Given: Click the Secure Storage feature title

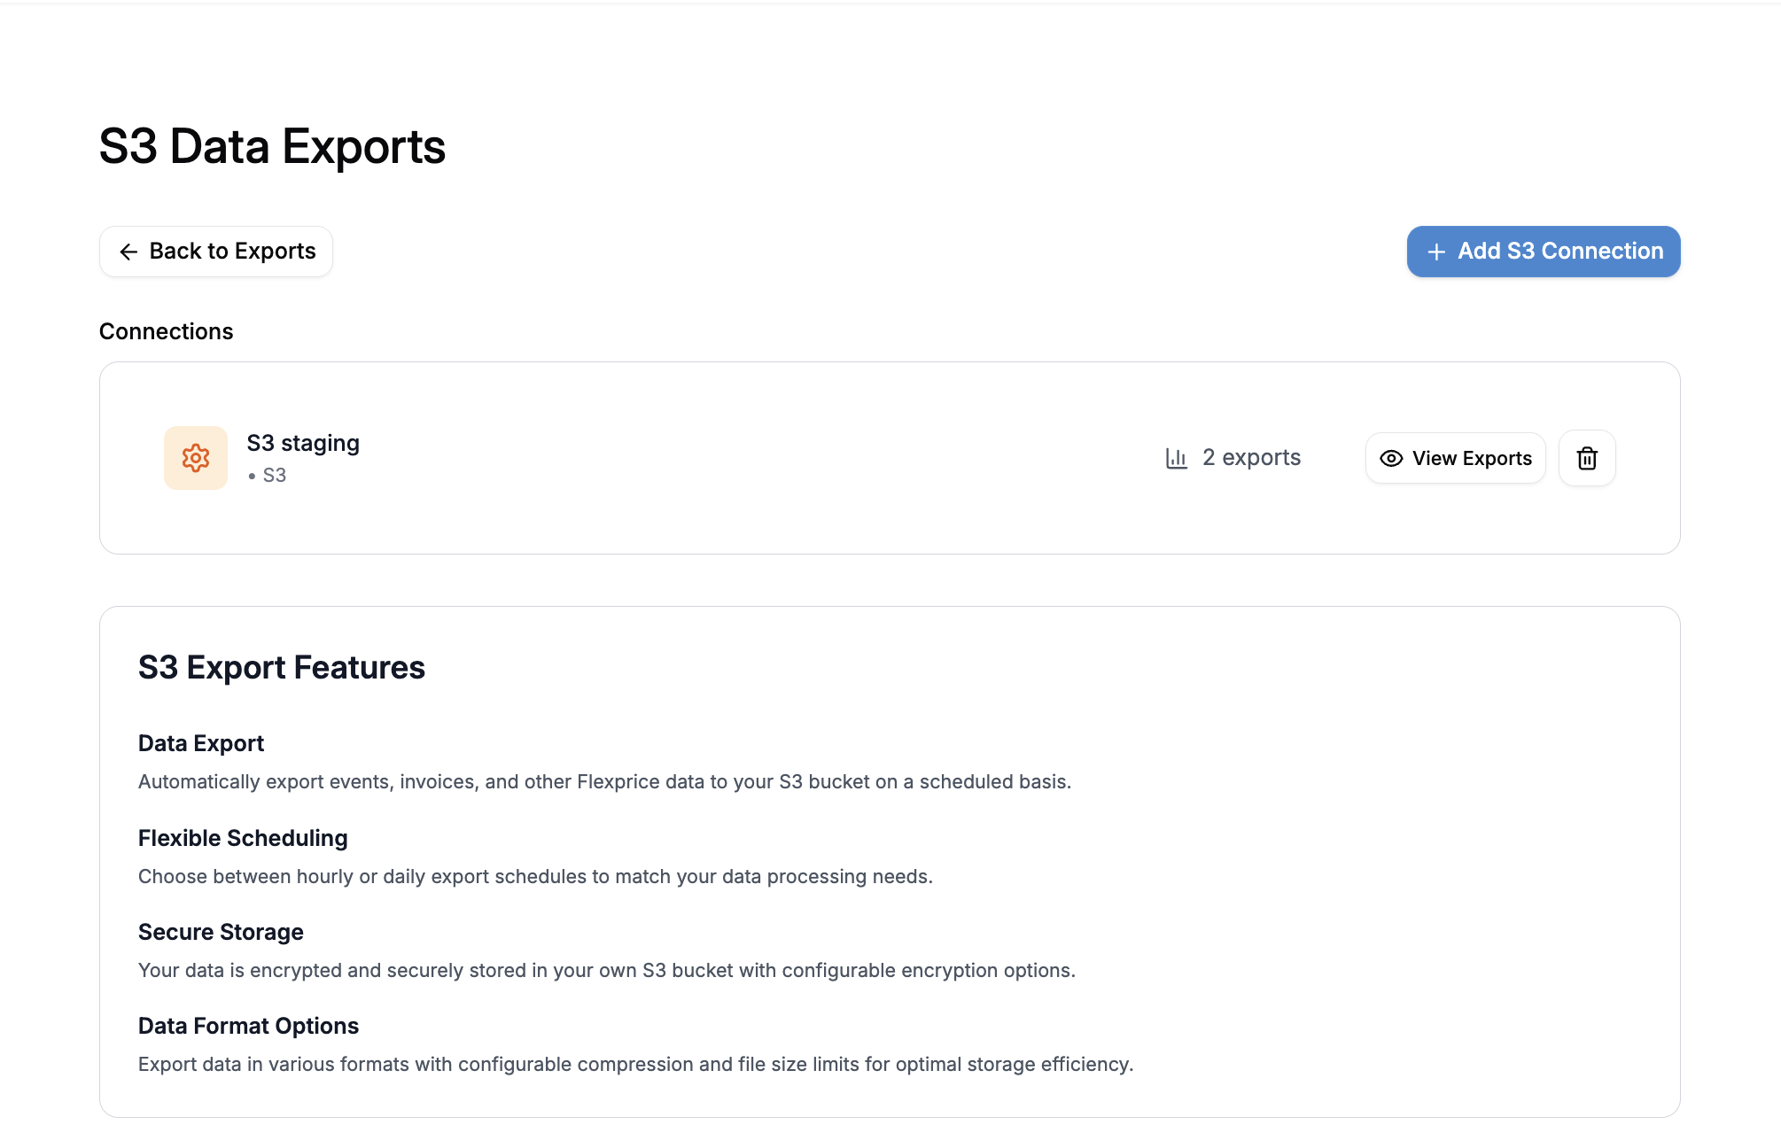Looking at the screenshot, I should point(221,931).
